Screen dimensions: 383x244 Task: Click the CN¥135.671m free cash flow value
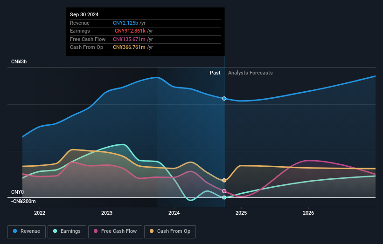pyautogui.click(x=129, y=39)
